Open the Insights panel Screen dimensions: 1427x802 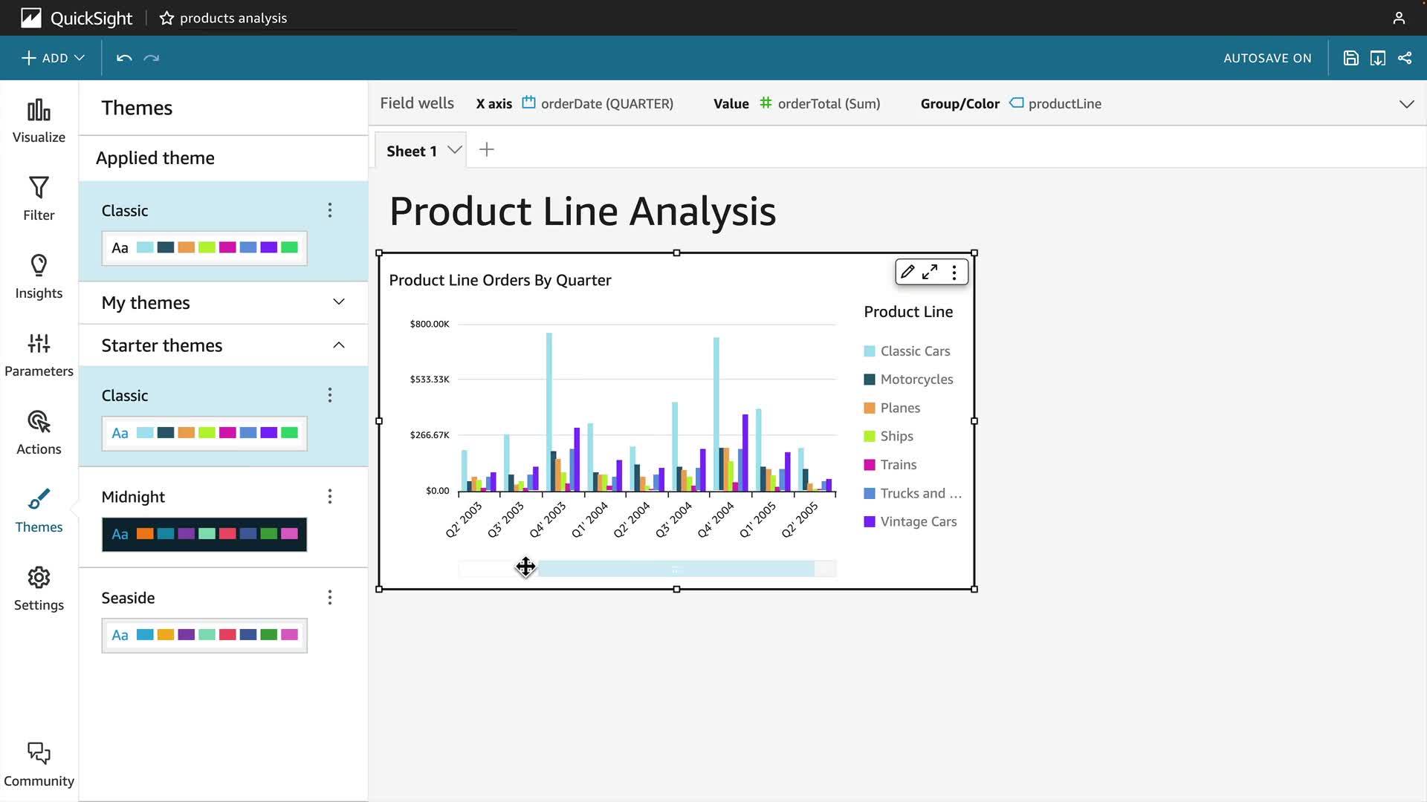point(39,276)
